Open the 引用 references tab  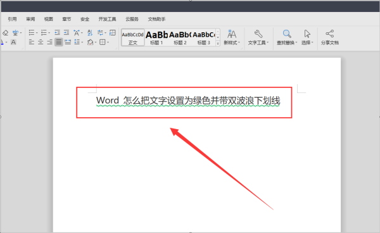(x=12, y=19)
